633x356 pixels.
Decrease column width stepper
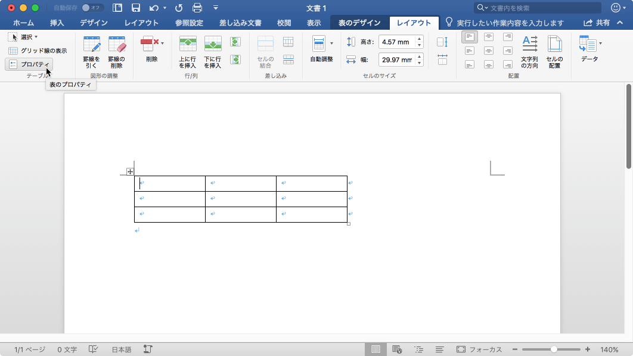tap(420, 63)
